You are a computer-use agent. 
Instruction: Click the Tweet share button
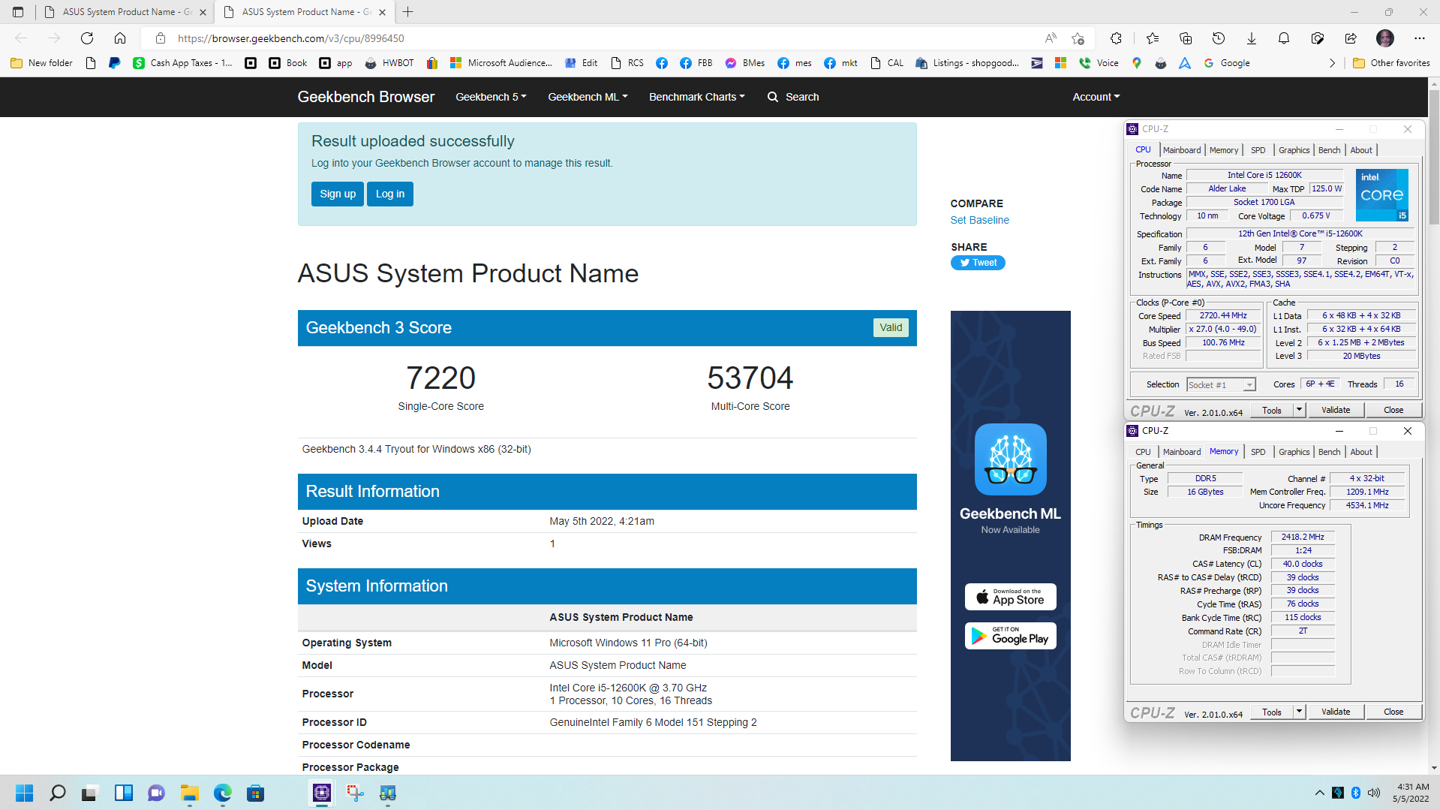point(978,263)
